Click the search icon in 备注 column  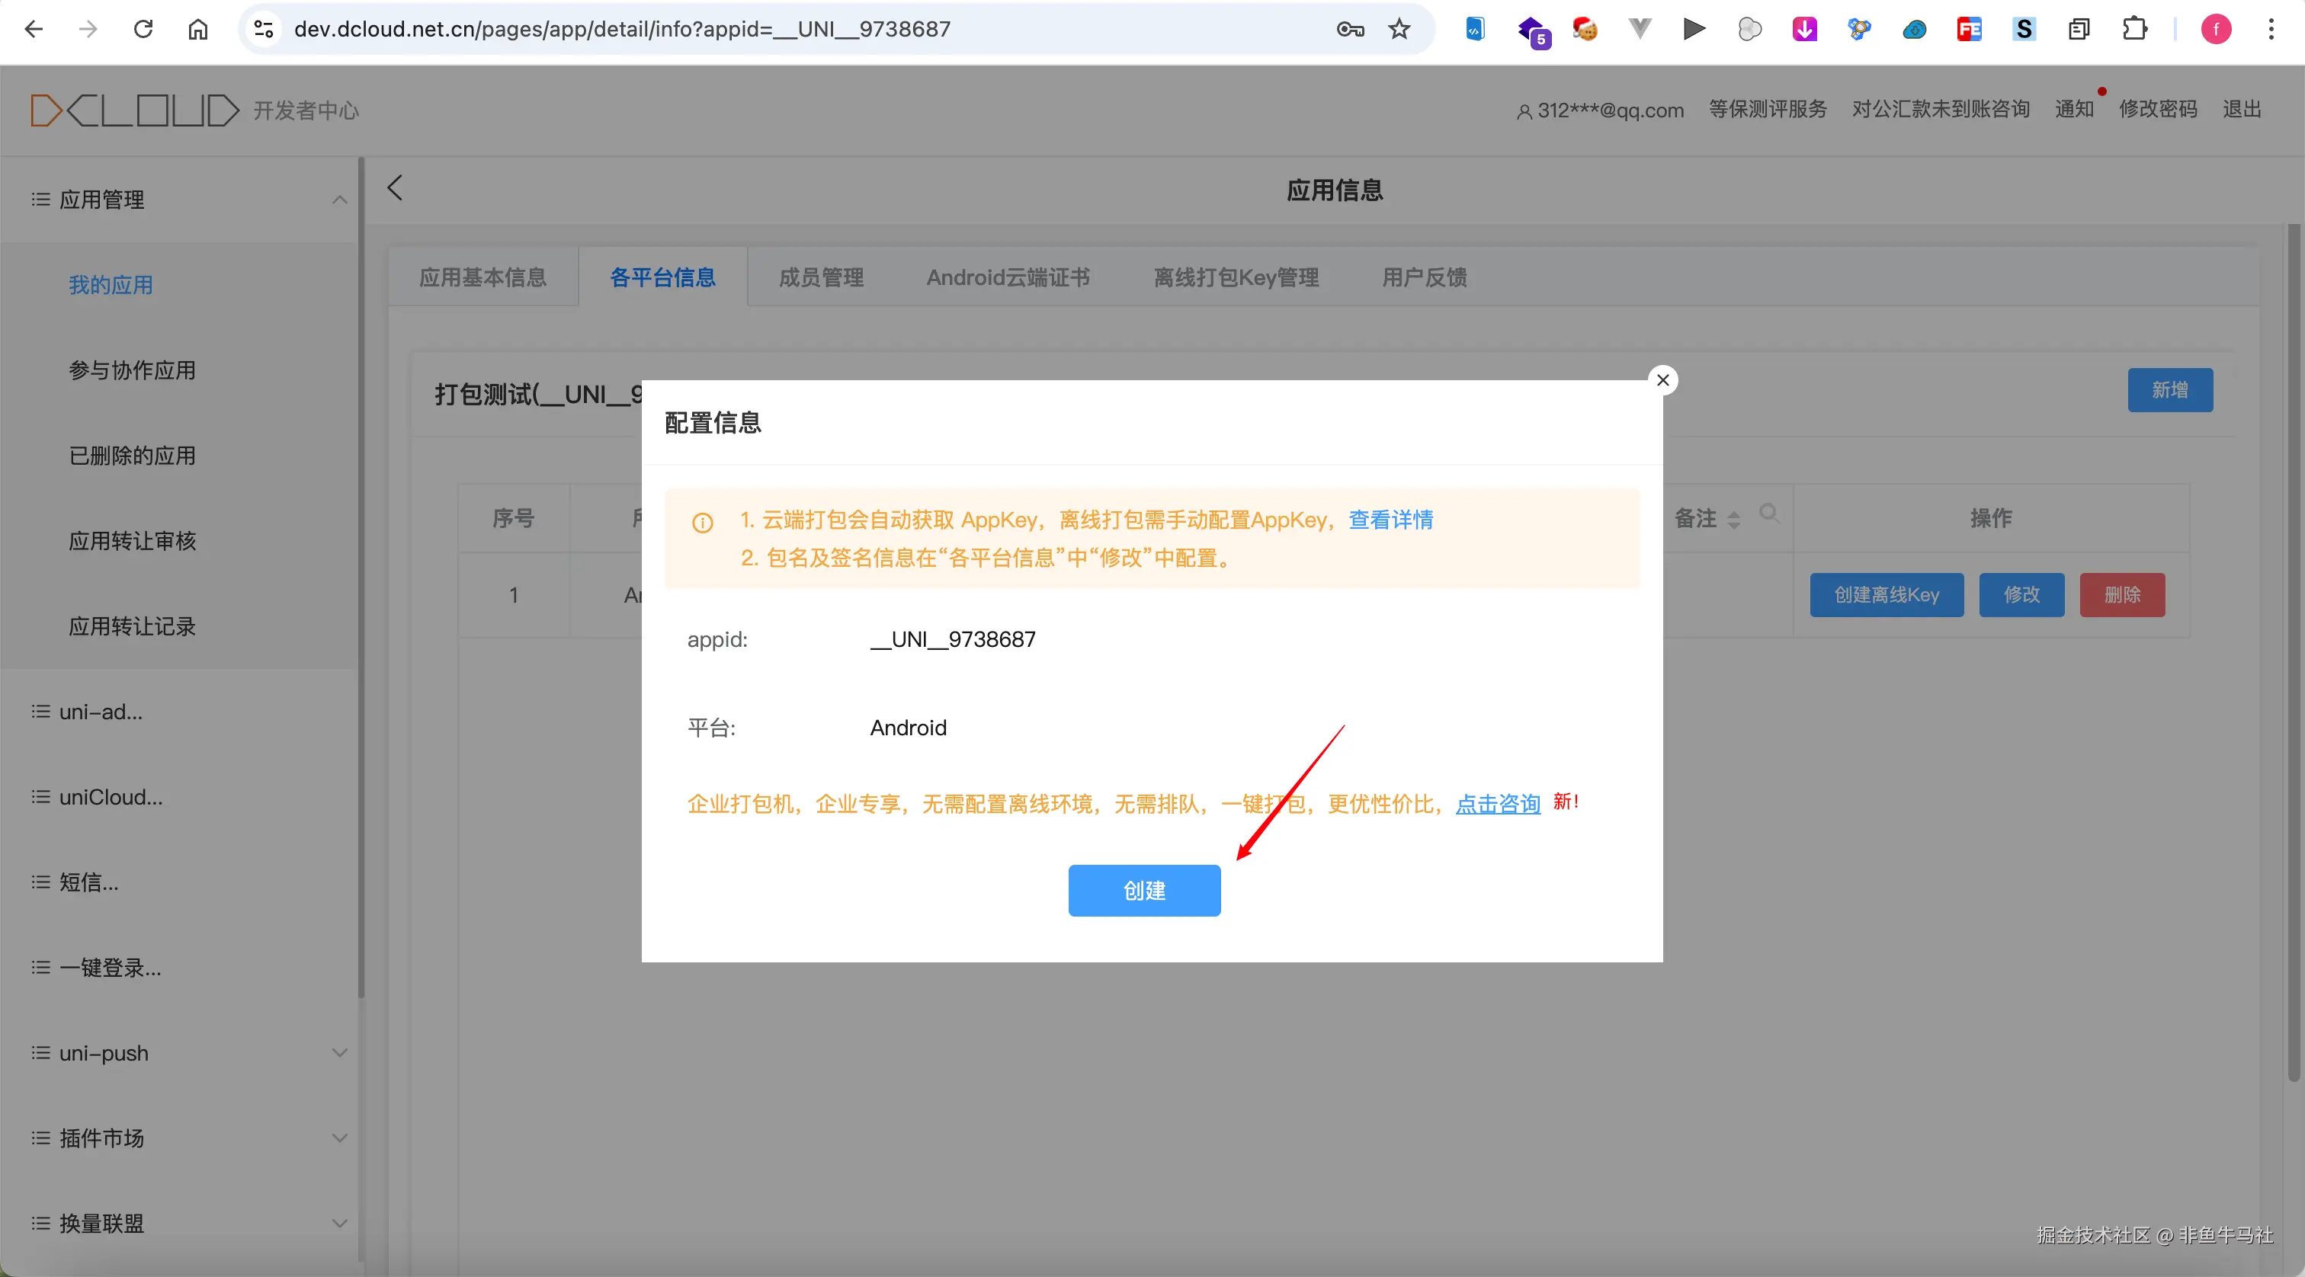1768,514
